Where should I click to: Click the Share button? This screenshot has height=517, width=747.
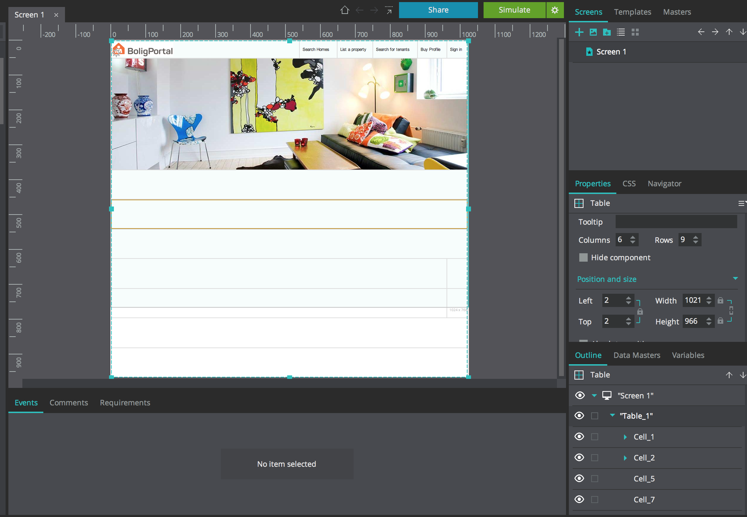pyautogui.click(x=438, y=10)
